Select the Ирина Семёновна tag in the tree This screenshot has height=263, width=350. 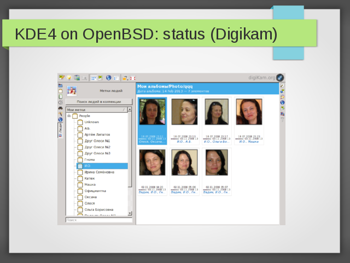(x=99, y=172)
